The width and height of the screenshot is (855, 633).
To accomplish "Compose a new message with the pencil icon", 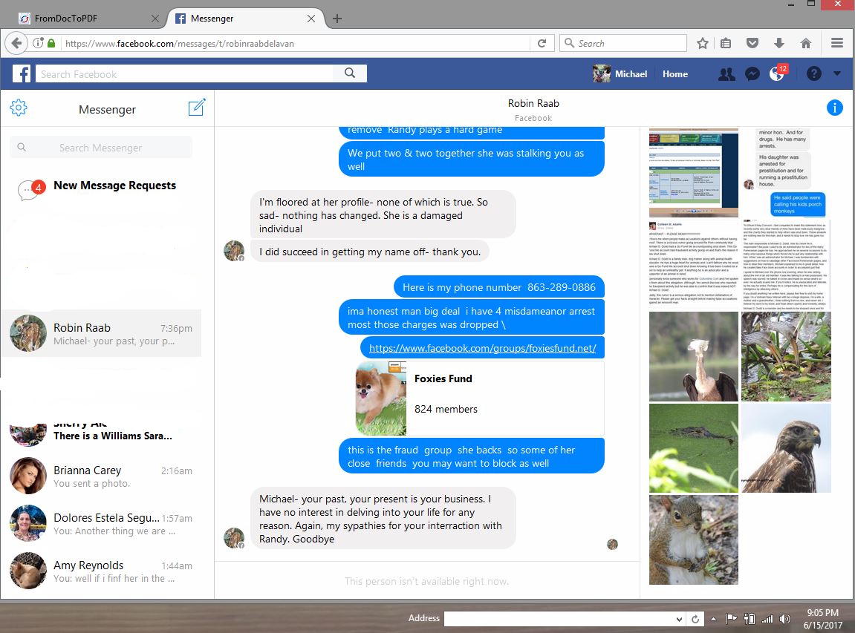I will [x=196, y=108].
